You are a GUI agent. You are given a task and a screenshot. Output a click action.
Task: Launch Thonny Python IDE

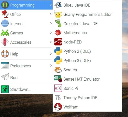(87, 98)
